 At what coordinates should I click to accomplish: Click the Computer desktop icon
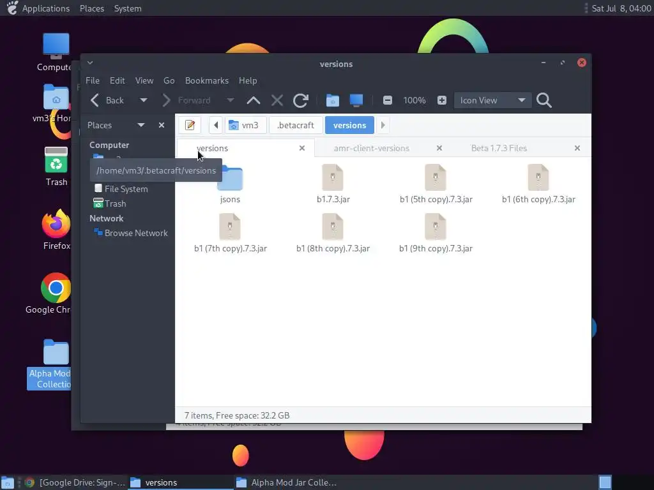pyautogui.click(x=55, y=52)
